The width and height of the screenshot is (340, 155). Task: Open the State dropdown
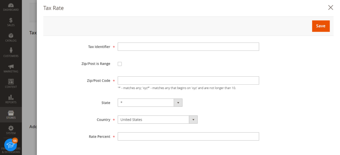[x=150, y=103]
